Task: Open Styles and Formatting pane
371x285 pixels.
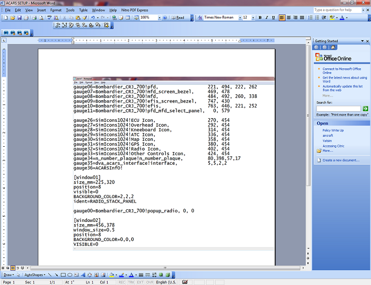Action: pos(200,17)
